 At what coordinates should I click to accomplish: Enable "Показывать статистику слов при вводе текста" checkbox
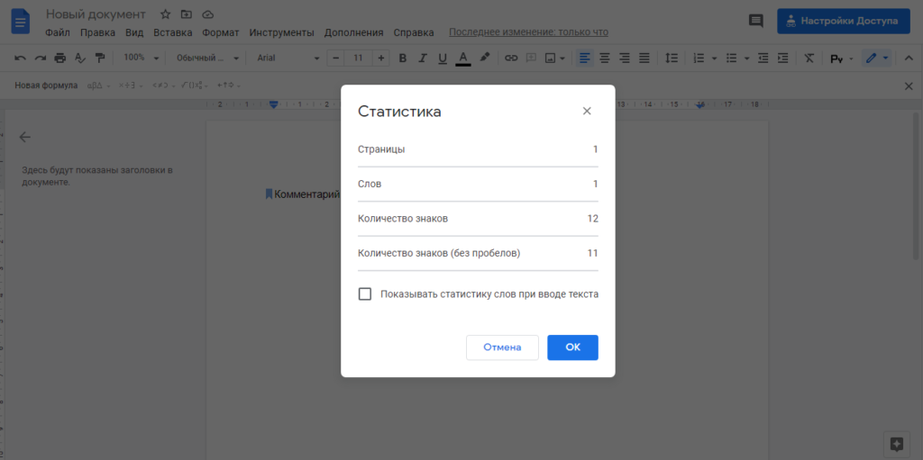coord(365,293)
